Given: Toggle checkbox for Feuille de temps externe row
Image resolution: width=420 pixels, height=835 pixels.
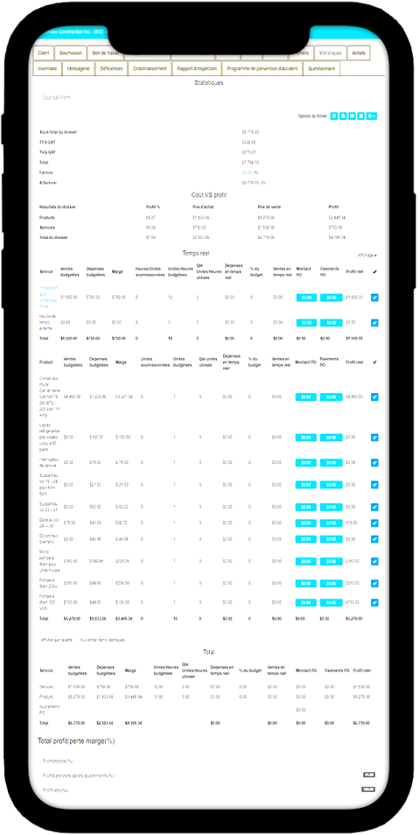Looking at the screenshot, I should click(374, 323).
